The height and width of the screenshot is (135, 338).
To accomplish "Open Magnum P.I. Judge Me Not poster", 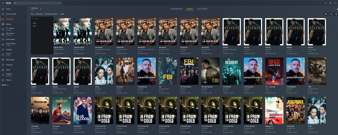I will tap(274, 111).
